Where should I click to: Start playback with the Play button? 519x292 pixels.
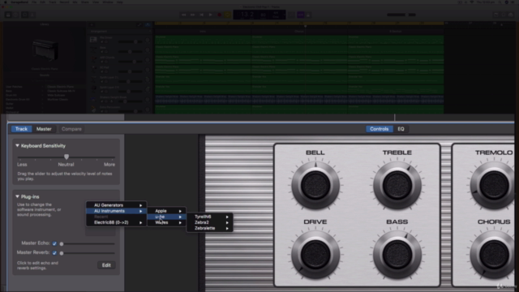point(211,15)
